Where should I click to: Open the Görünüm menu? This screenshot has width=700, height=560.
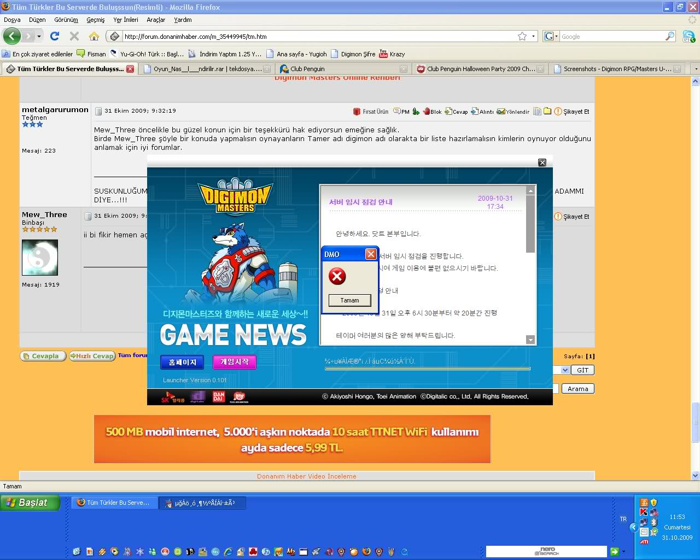coord(66,20)
